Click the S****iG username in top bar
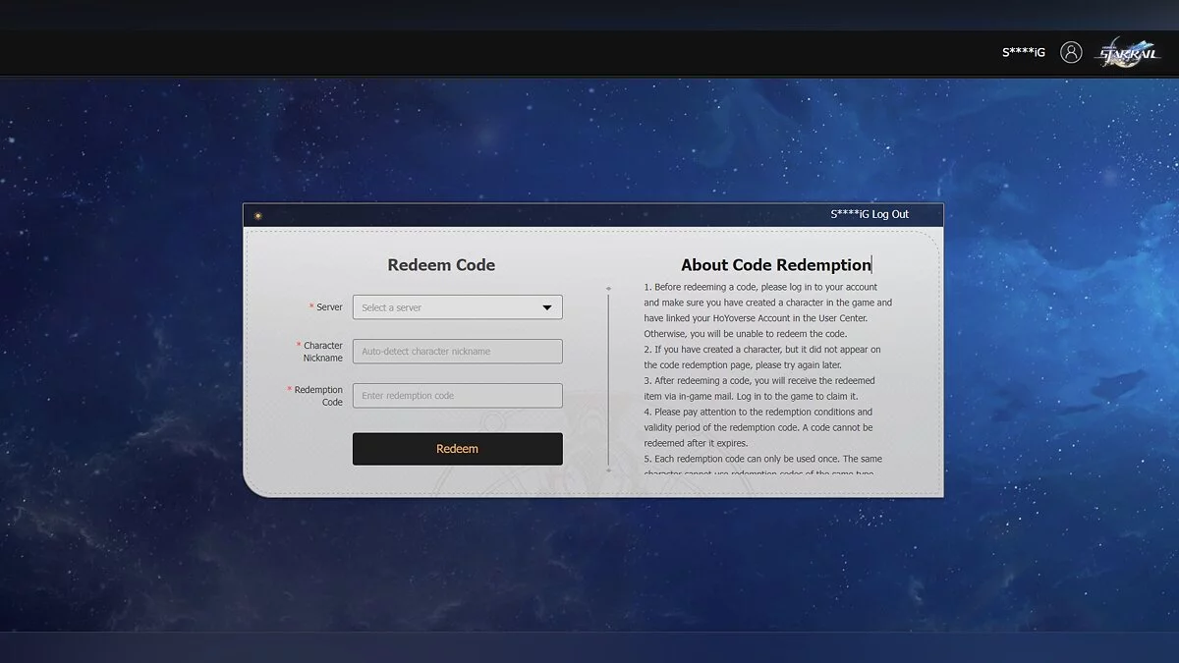This screenshot has width=1179, height=663. [1024, 53]
